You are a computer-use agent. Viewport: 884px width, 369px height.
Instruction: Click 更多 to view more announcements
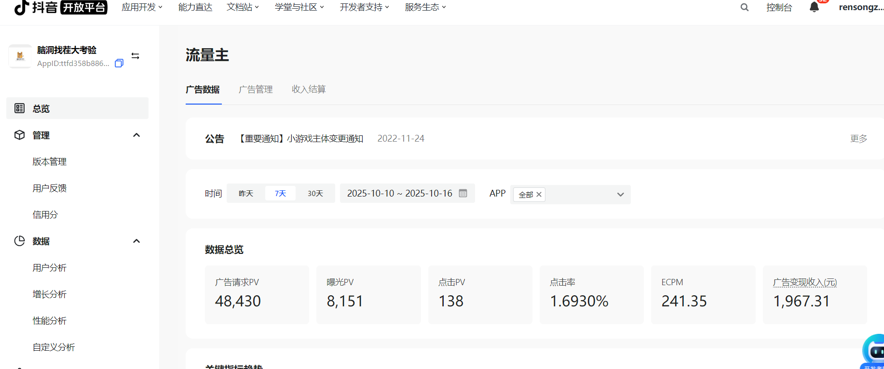point(858,139)
